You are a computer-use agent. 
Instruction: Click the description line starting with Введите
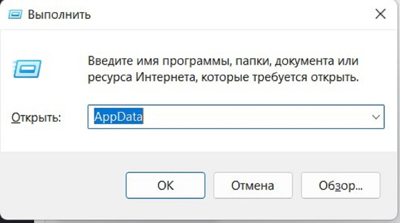coord(223,62)
